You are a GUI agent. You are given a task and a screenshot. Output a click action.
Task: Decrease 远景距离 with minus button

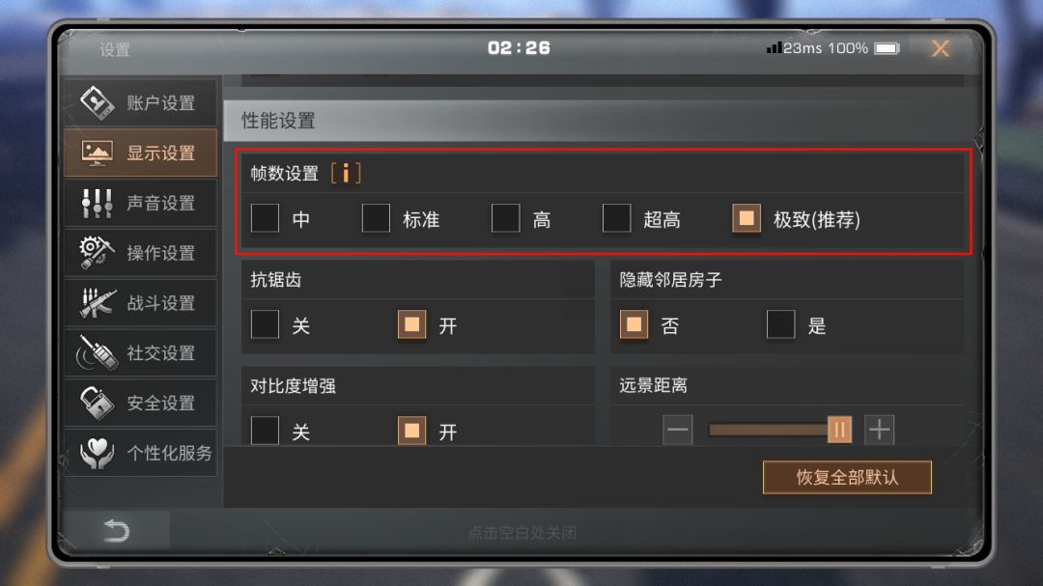point(678,430)
